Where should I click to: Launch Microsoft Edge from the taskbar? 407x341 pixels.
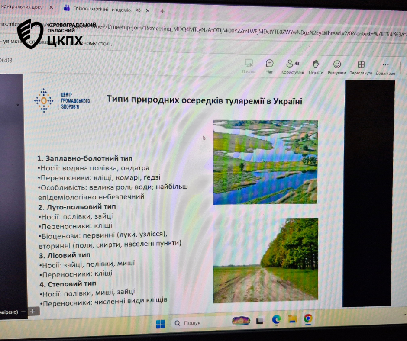pyautogui.click(x=276, y=320)
